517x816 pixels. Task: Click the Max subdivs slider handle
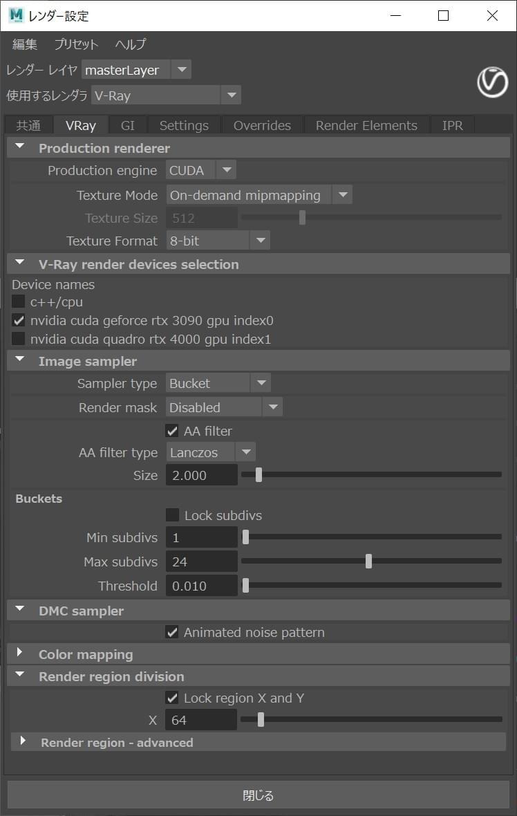(369, 561)
